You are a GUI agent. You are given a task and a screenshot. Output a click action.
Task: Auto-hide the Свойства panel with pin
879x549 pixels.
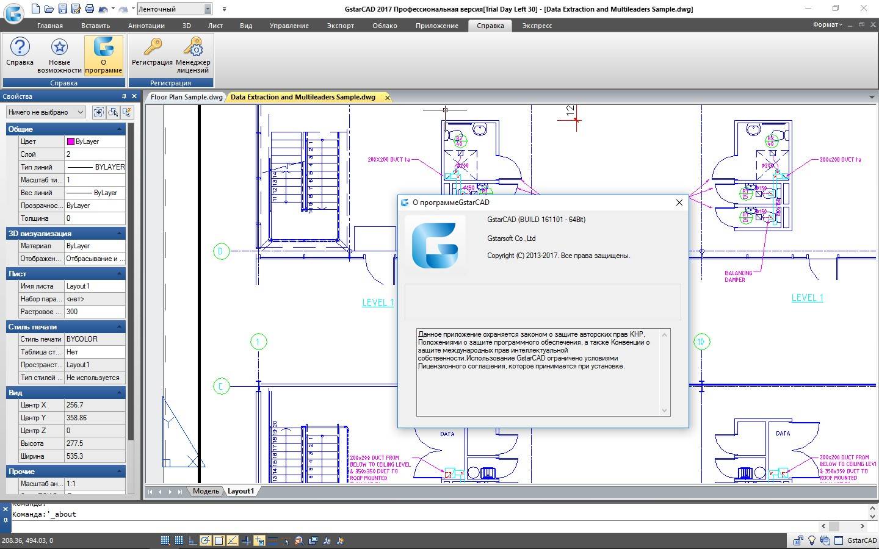click(x=124, y=96)
